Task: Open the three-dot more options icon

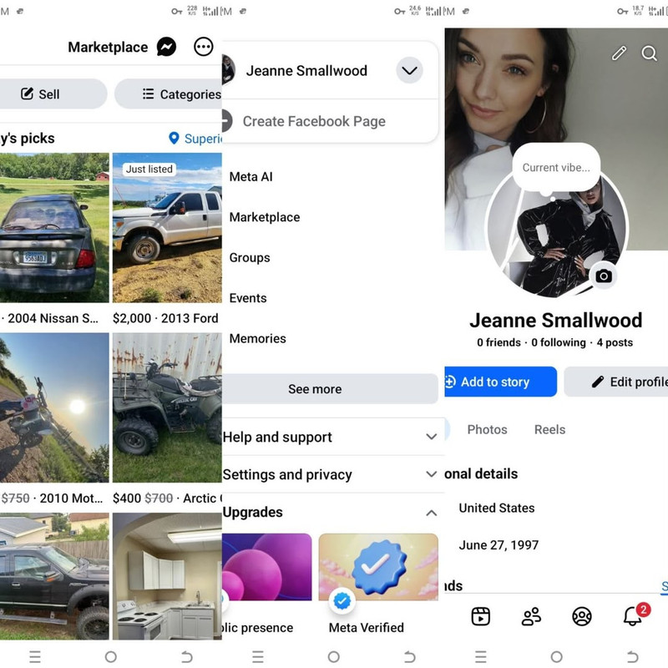Action: pyautogui.click(x=203, y=47)
